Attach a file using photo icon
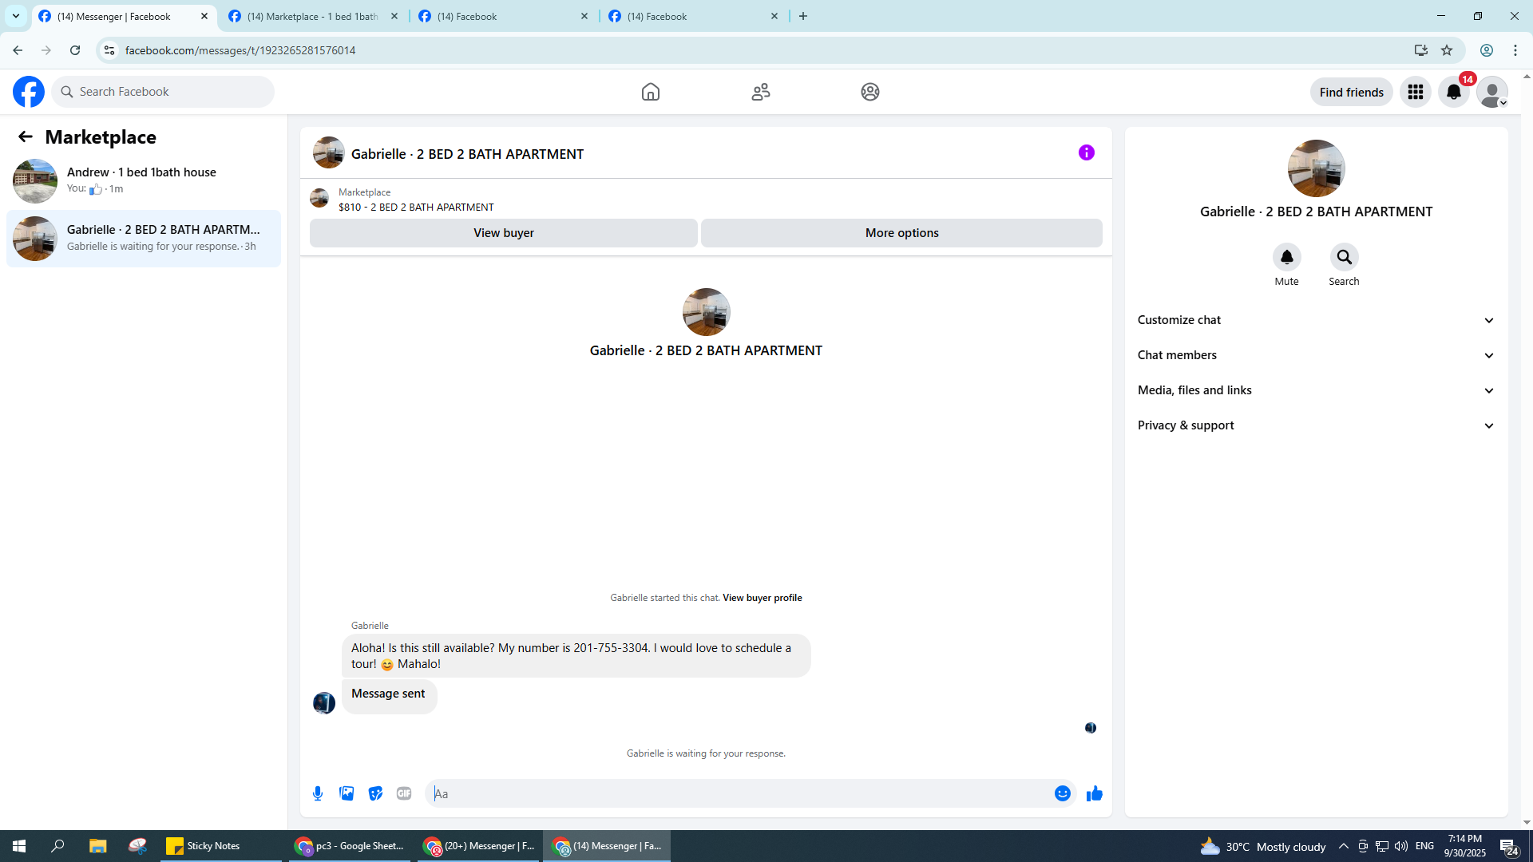Viewport: 1533px width, 862px height. coord(347,793)
